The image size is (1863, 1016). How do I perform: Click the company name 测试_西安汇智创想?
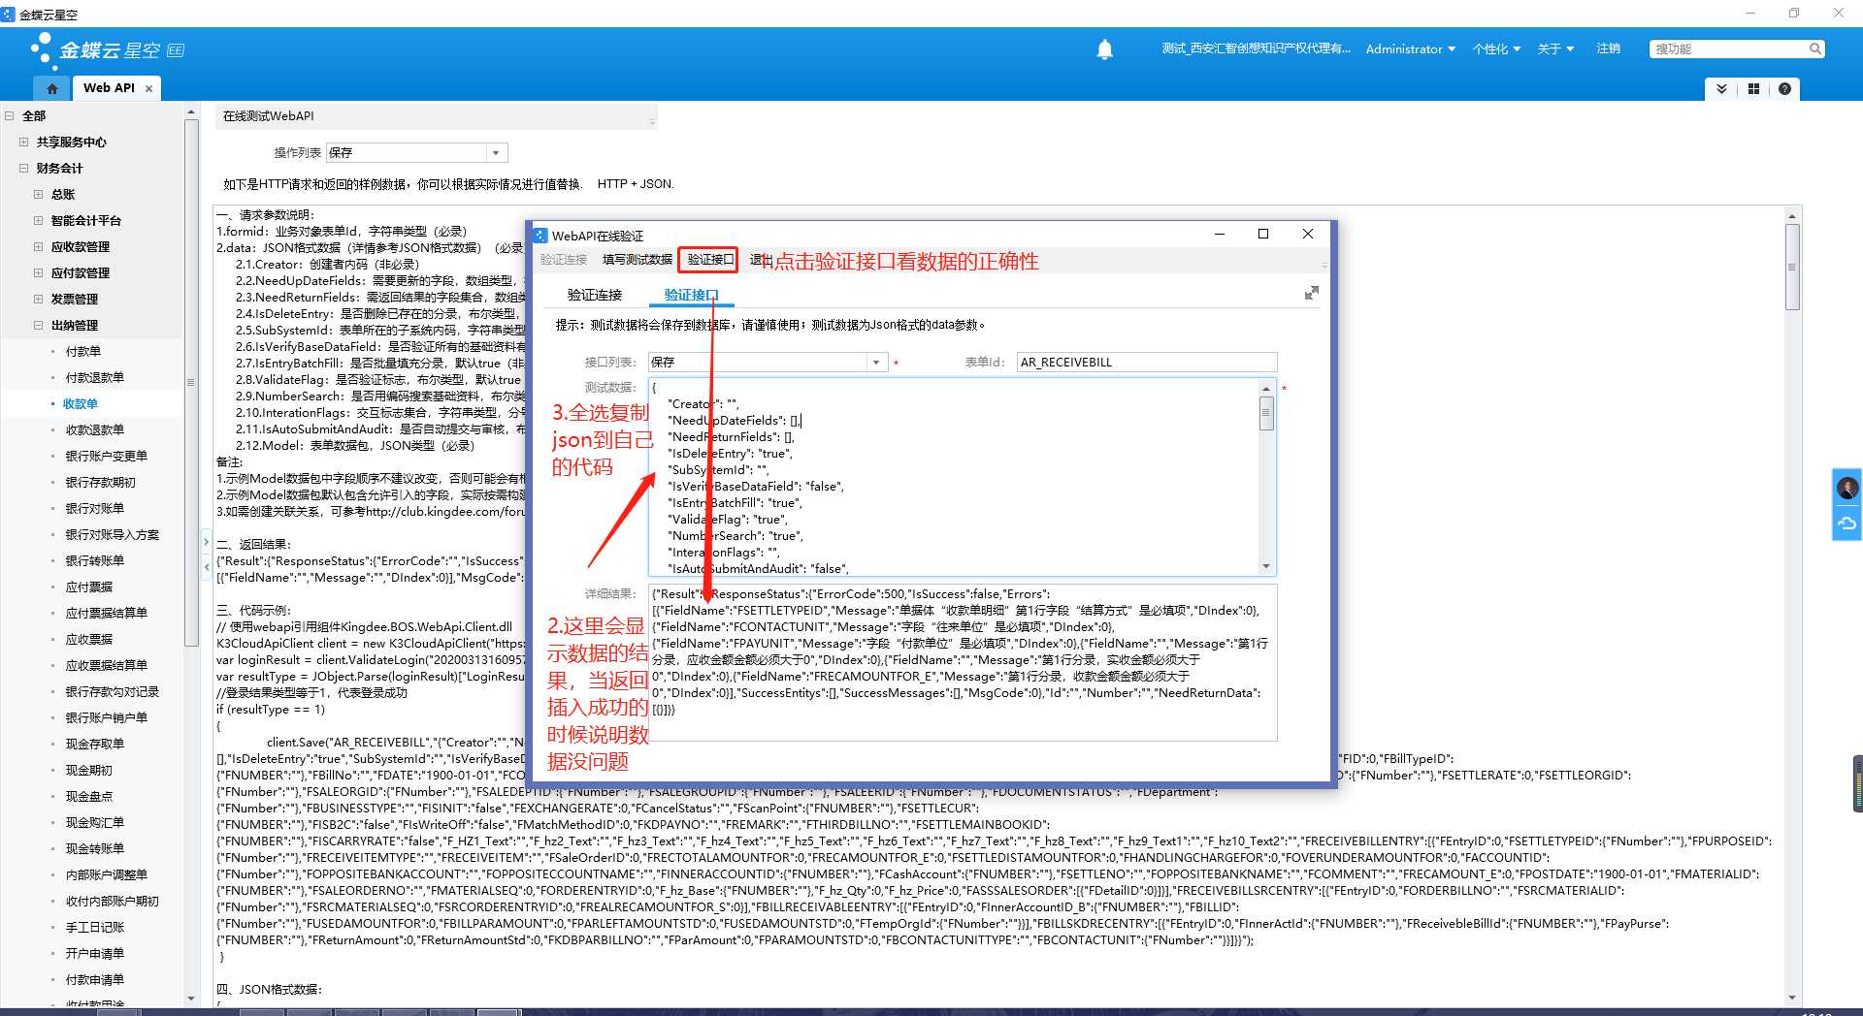point(1256,48)
